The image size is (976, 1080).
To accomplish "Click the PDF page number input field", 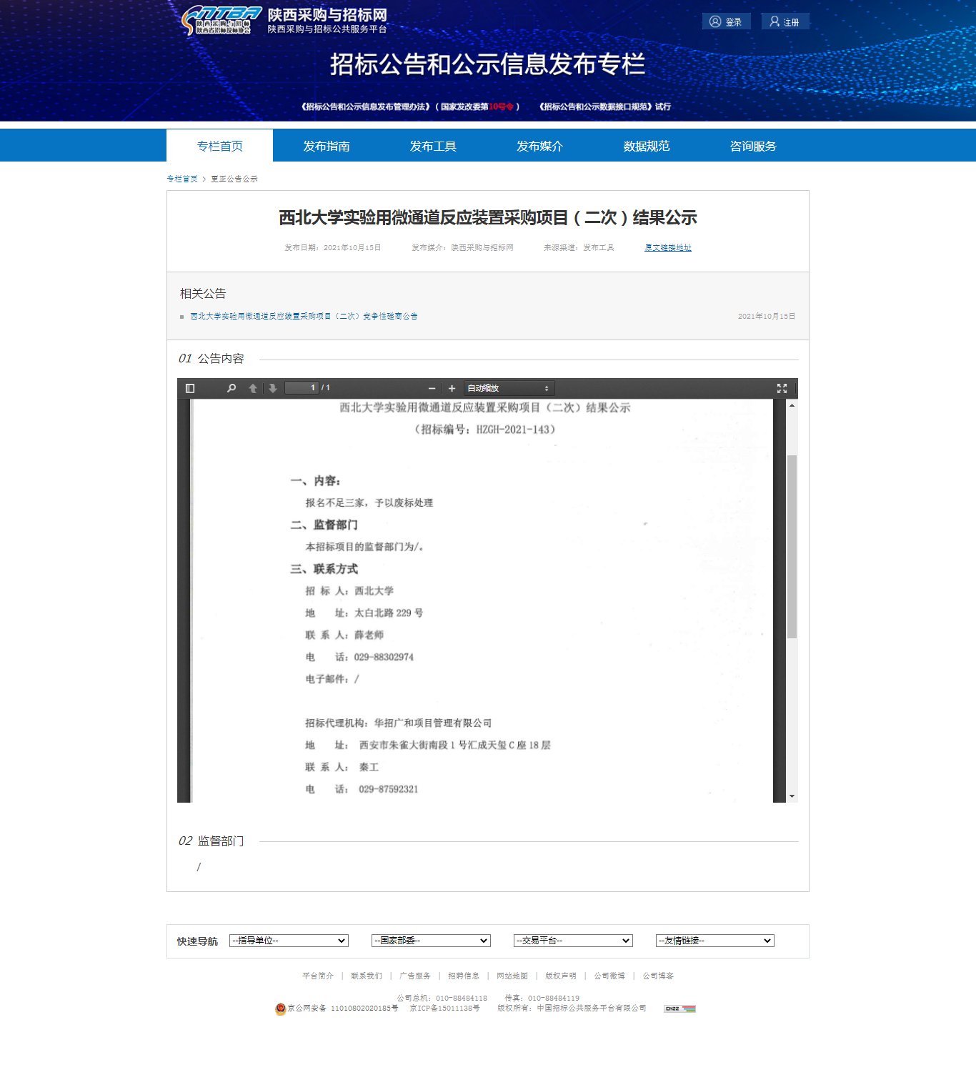I will (302, 387).
